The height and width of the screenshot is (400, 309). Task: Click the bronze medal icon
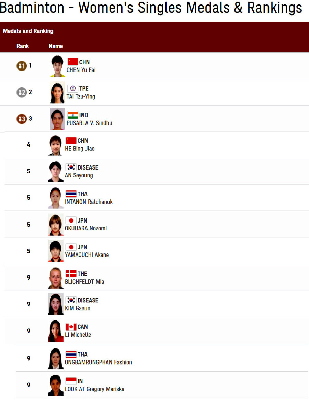tap(22, 119)
